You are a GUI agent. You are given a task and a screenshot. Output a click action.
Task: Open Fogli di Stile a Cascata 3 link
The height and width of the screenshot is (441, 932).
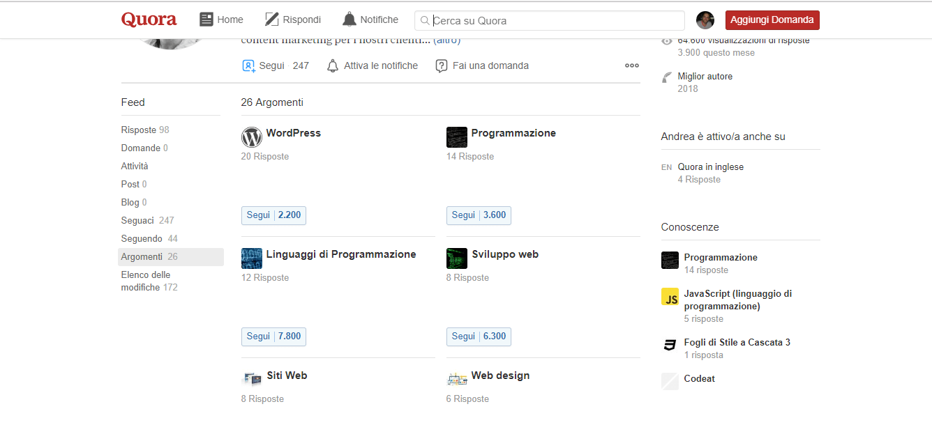click(737, 343)
